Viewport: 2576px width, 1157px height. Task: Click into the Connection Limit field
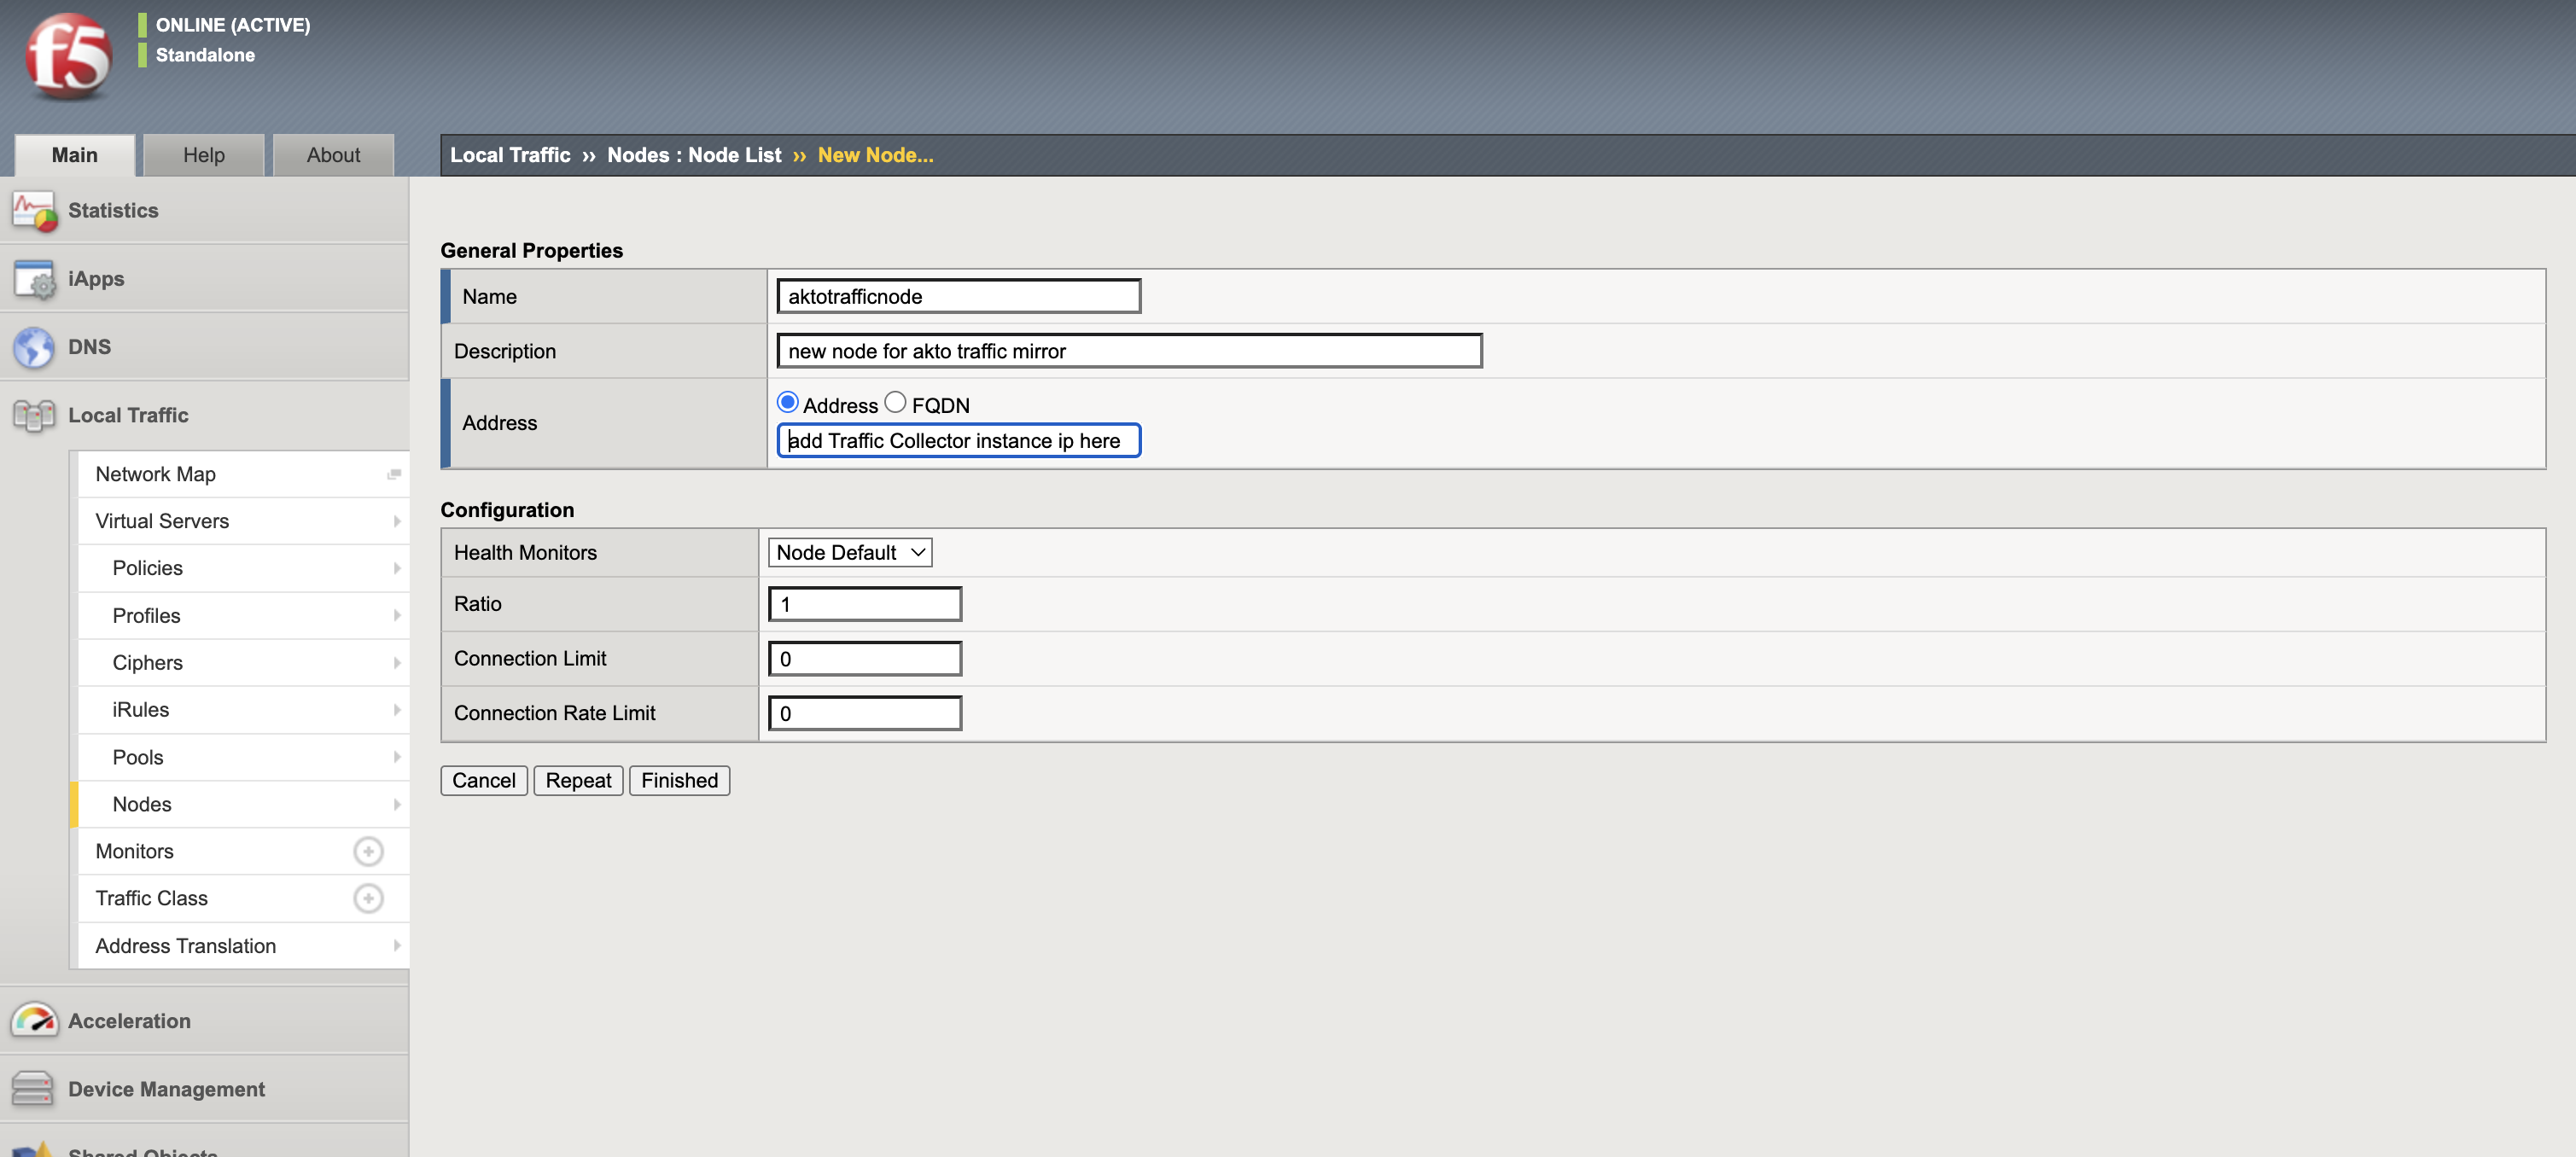click(865, 659)
